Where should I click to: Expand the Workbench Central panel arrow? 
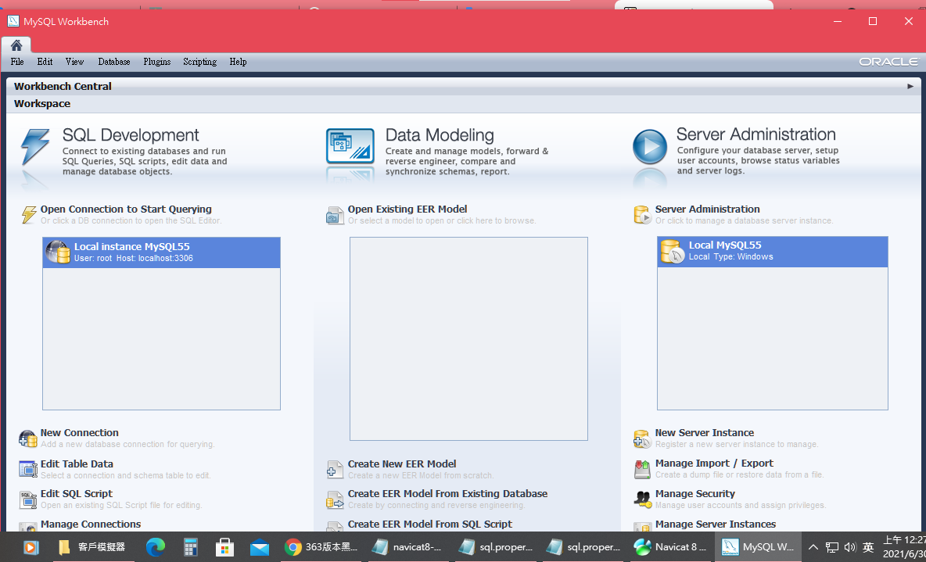(x=910, y=86)
